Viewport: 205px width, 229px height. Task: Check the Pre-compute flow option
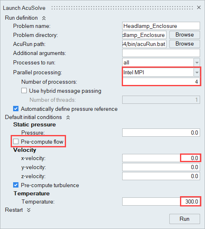(16, 141)
